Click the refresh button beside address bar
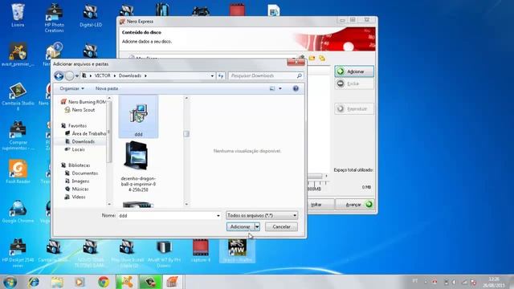 tap(221, 75)
